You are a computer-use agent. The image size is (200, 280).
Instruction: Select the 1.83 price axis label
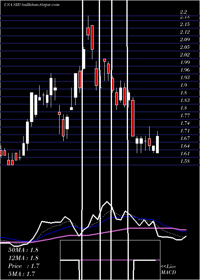pos(185,100)
